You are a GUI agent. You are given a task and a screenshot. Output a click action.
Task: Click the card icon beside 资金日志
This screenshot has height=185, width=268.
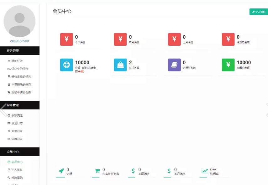click(x=9, y=123)
